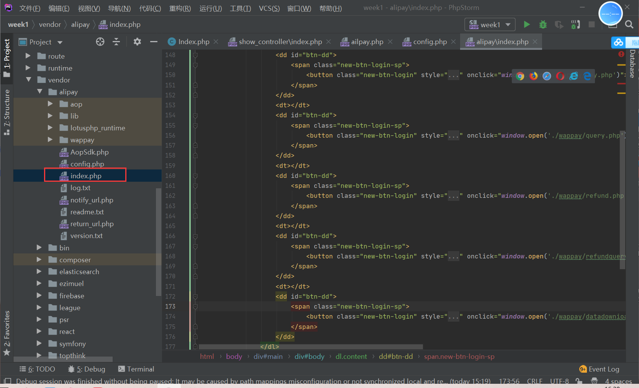Image resolution: width=639 pixels, height=388 pixels.
Task: Run the week1 configuration
Action: (x=527, y=25)
